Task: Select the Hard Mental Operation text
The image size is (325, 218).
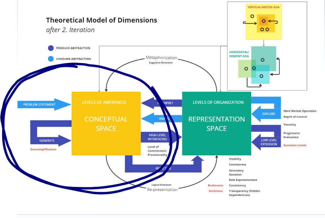Action: 300,111
